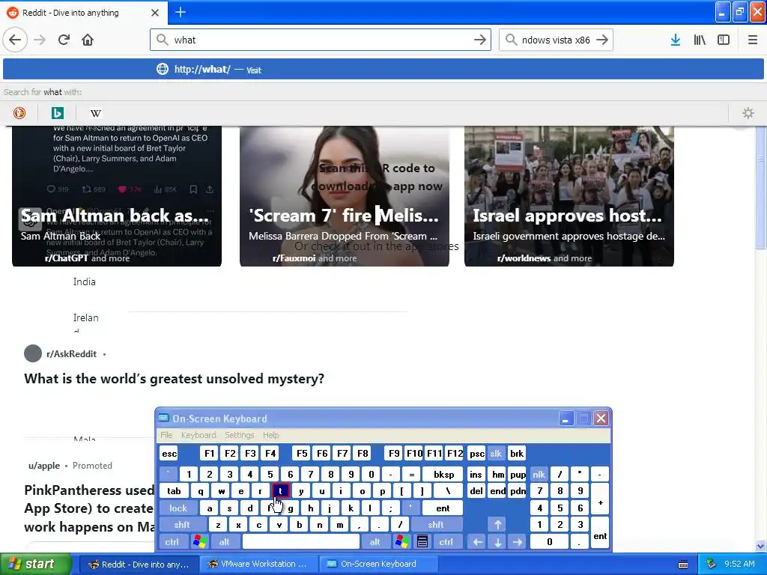Toggle the left ctrl key

point(172,542)
